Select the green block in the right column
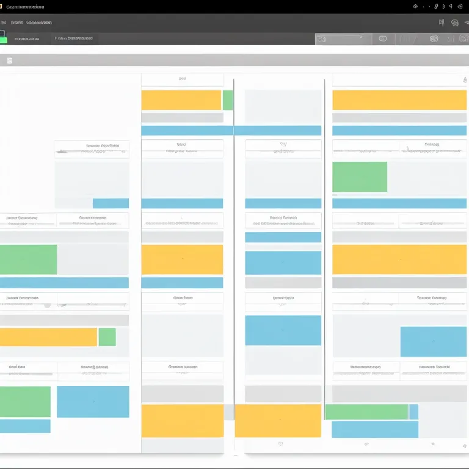This screenshot has width=469, height=469. 360,176
